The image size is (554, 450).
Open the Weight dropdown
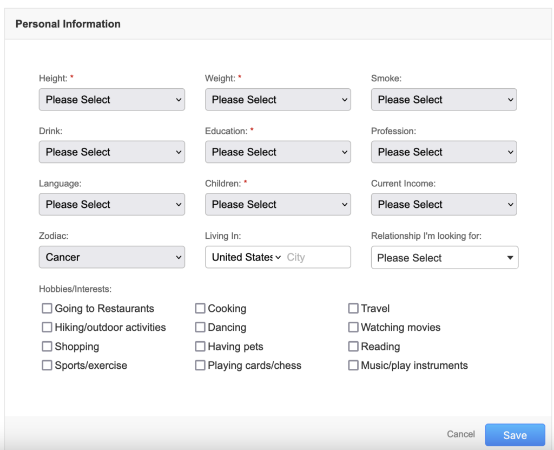278,100
